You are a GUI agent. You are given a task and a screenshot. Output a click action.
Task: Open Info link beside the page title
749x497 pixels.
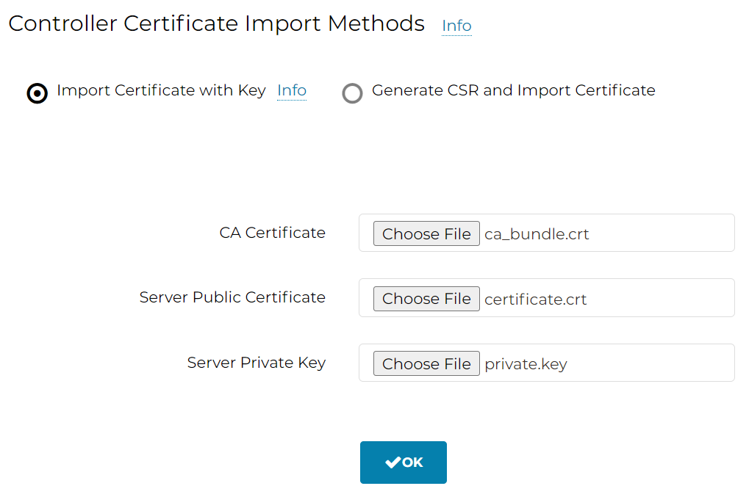pos(456,26)
